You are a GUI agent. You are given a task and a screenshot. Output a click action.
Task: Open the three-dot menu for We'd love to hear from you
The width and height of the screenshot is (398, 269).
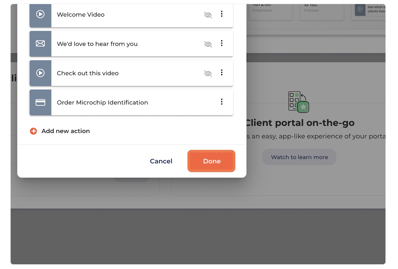(222, 43)
